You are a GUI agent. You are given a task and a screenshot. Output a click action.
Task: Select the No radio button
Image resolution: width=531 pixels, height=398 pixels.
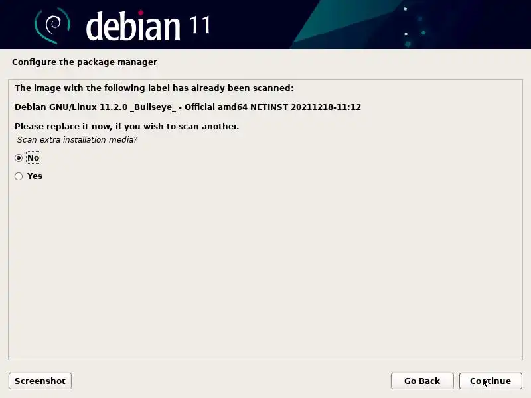tap(19, 158)
